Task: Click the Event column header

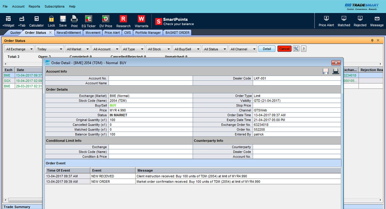Action: click(x=113, y=170)
